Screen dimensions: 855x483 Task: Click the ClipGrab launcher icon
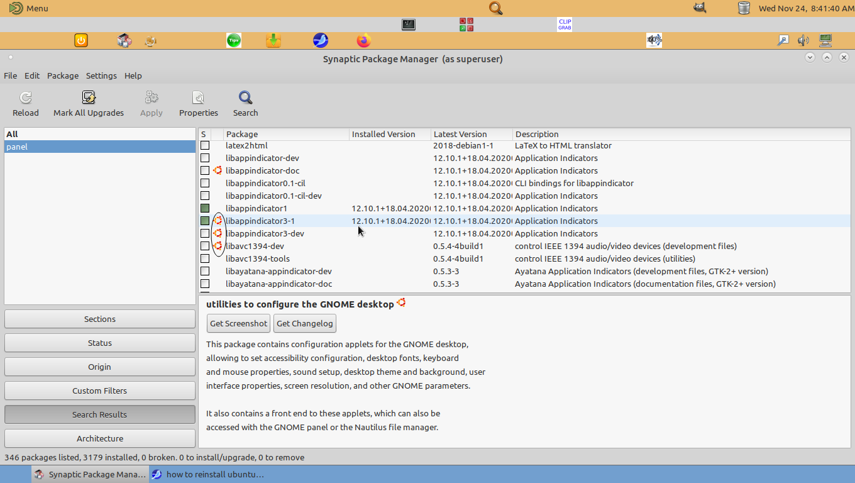565,25
